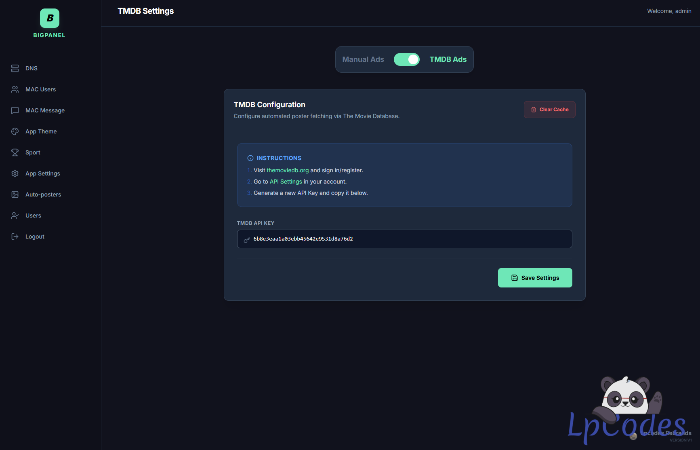Click the MAC Message chat bubble icon
This screenshot has height=450, width=700.
pyautogui.click(x=15, y=110)
